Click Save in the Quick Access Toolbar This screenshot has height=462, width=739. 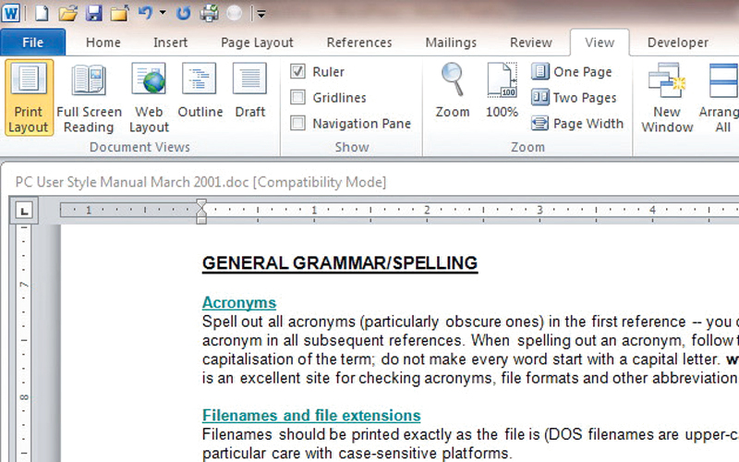[x=93, y=13]
